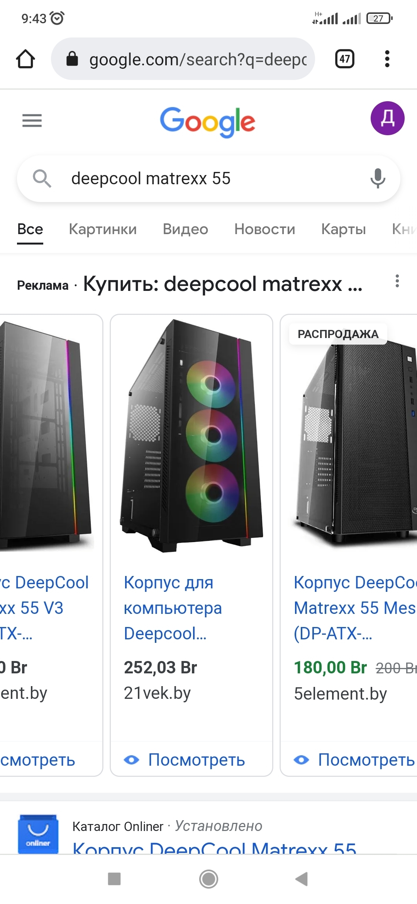
Task: Tap the Android back navigation button
Action: pos(302,879)
